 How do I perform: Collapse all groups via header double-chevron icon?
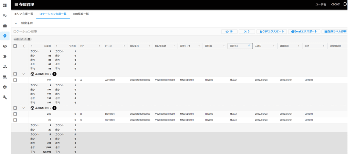24,46
